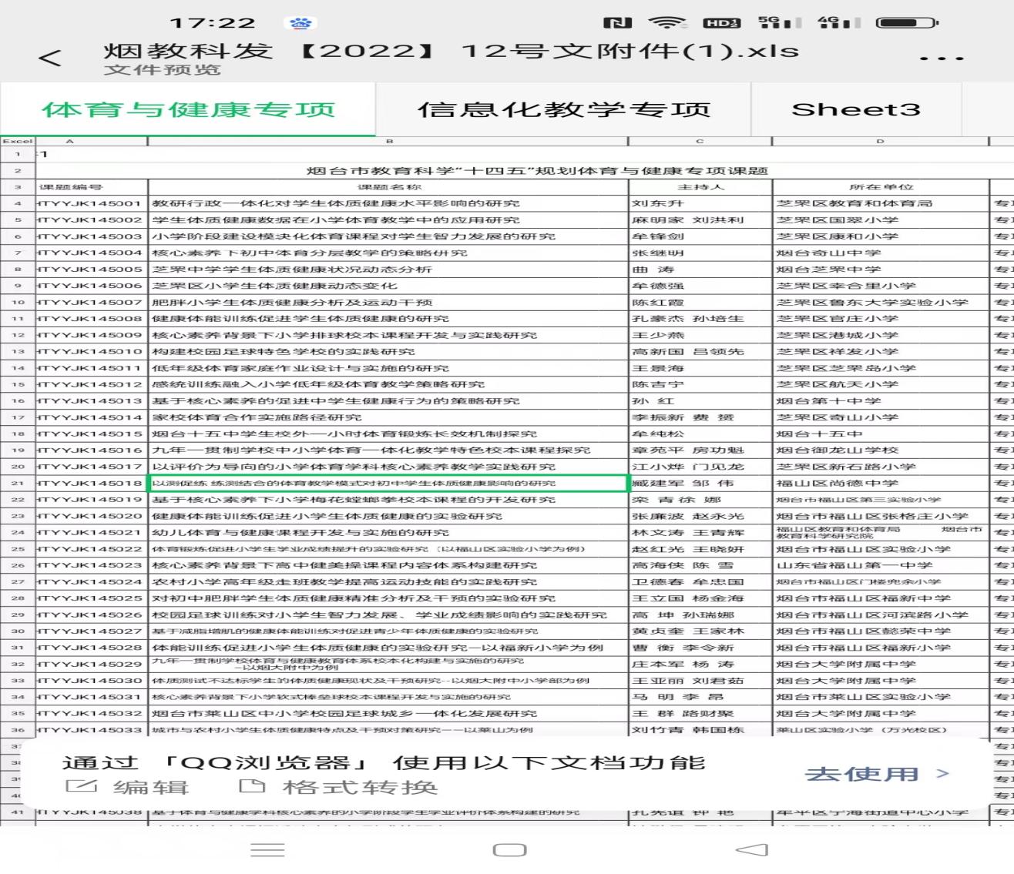Tap the Wi-Fi status icon

point(667,23)
